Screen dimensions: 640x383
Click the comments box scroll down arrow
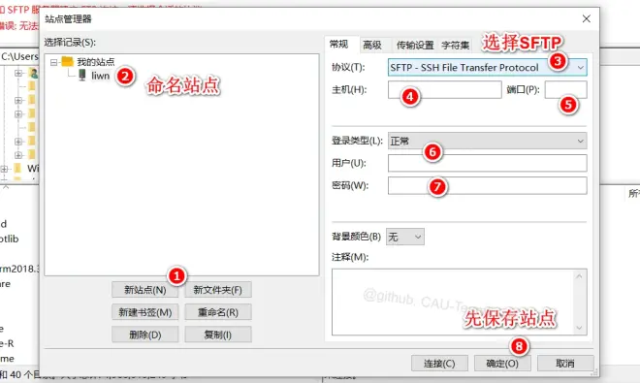[x=579, y=328]
